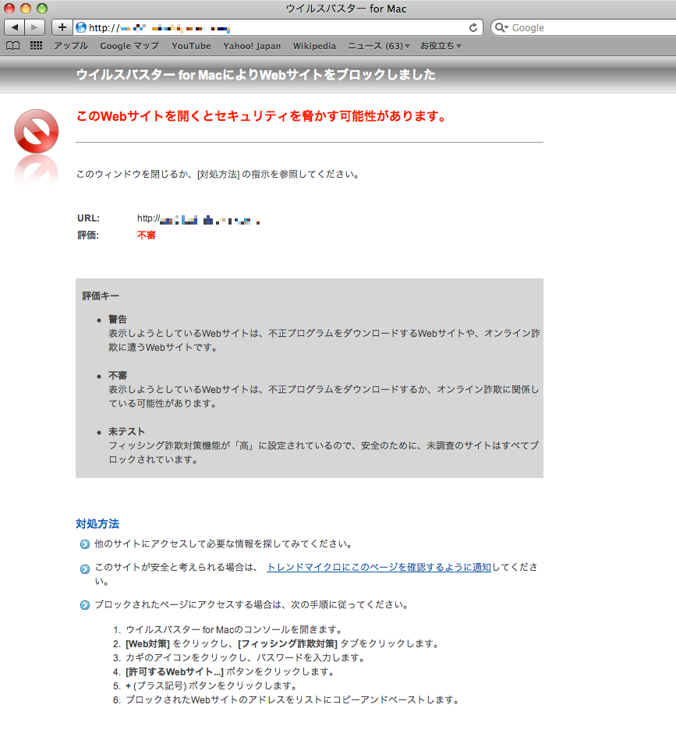Go back using the Safari back arrow

pyautogui.click(x=15, y=27)
